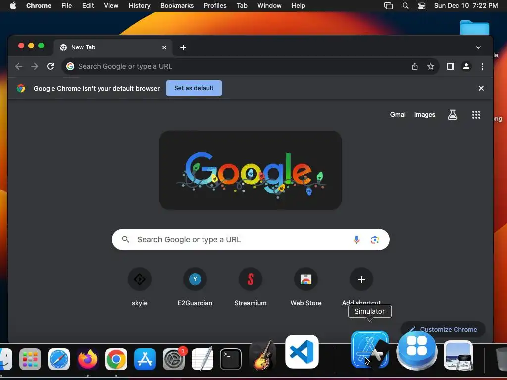Image resolution: width=507 pixels, height=380 pixels.
Task: Open a new tab with plus button
Action: (x=183, y=47)
